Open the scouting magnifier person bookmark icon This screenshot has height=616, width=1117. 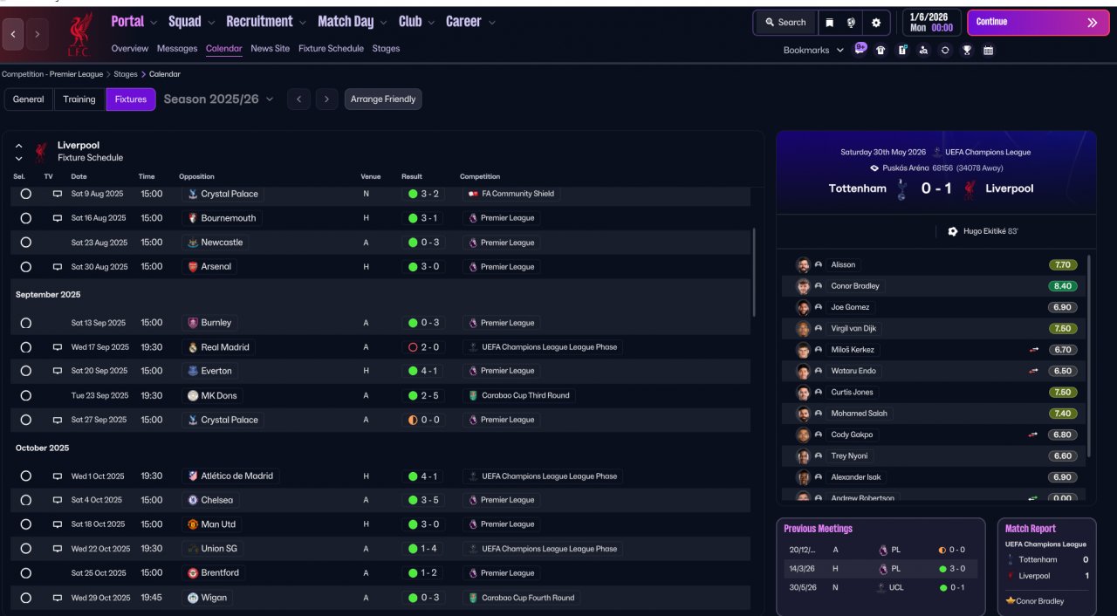click(923, 50)
